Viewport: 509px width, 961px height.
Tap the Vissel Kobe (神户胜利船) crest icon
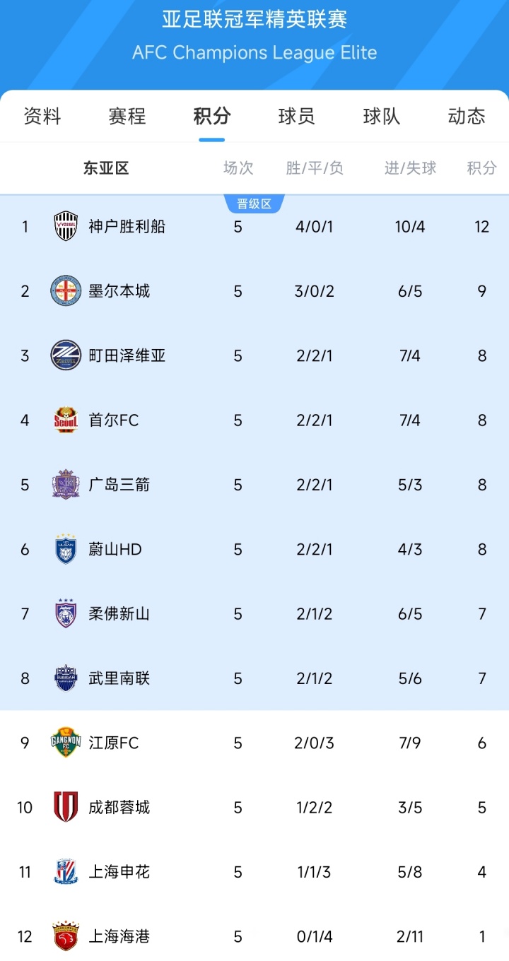tap(66, 227)
